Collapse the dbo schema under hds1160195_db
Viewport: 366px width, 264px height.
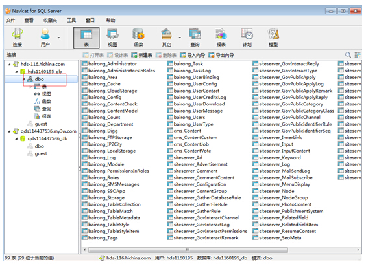pyautogui.click(x=23, y=79)
